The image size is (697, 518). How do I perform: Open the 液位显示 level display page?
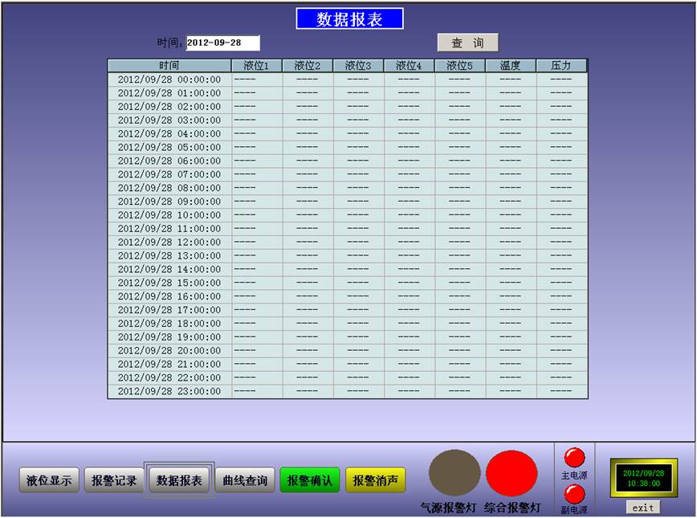tap(49, 480)
